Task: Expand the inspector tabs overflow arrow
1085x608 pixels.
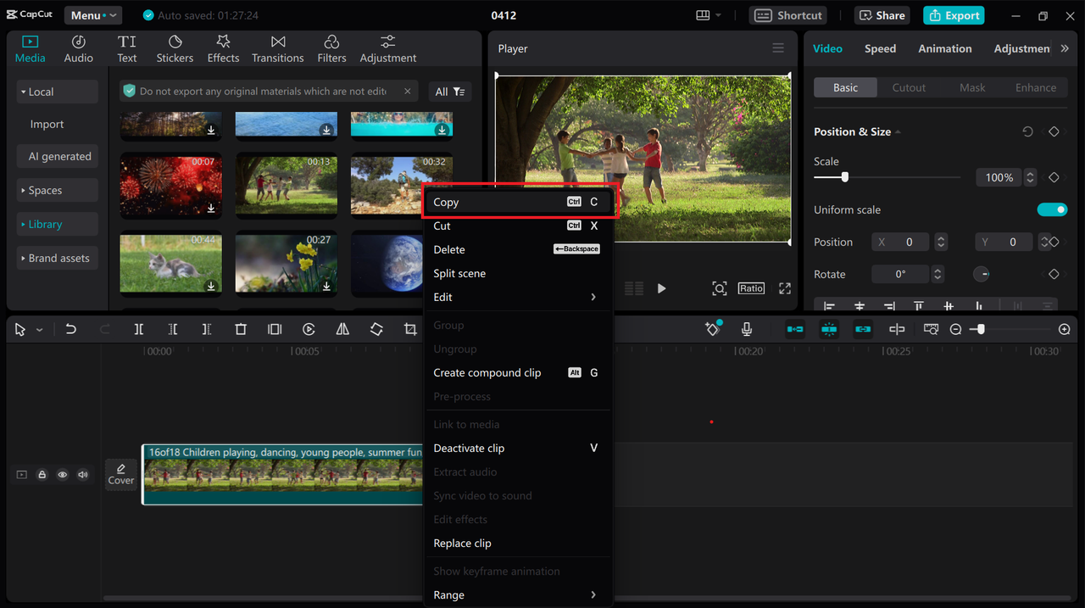Action: point(1065,48)
